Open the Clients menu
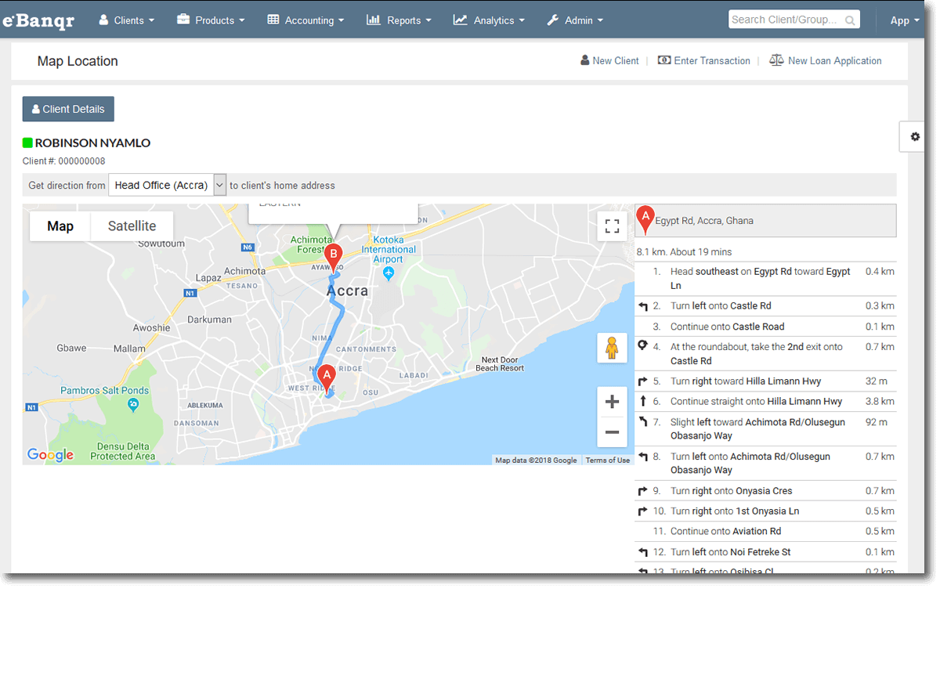Image resolution: width=940 pixels, height=697 pixels. pos(126,20)
